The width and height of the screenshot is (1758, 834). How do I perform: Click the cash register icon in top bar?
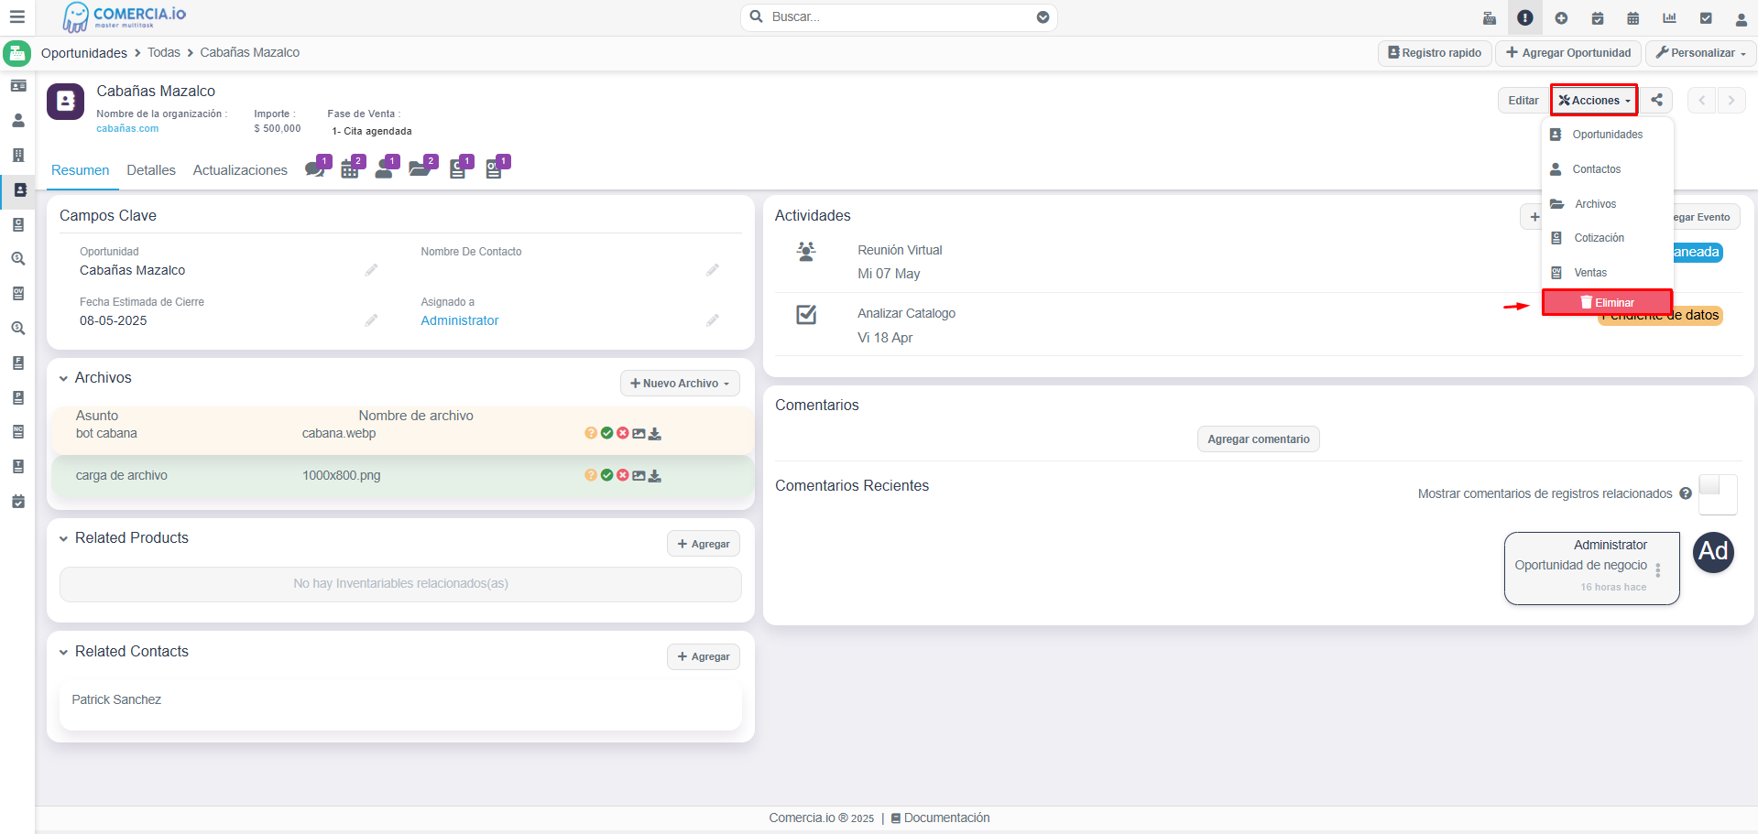coord(1489,17)
